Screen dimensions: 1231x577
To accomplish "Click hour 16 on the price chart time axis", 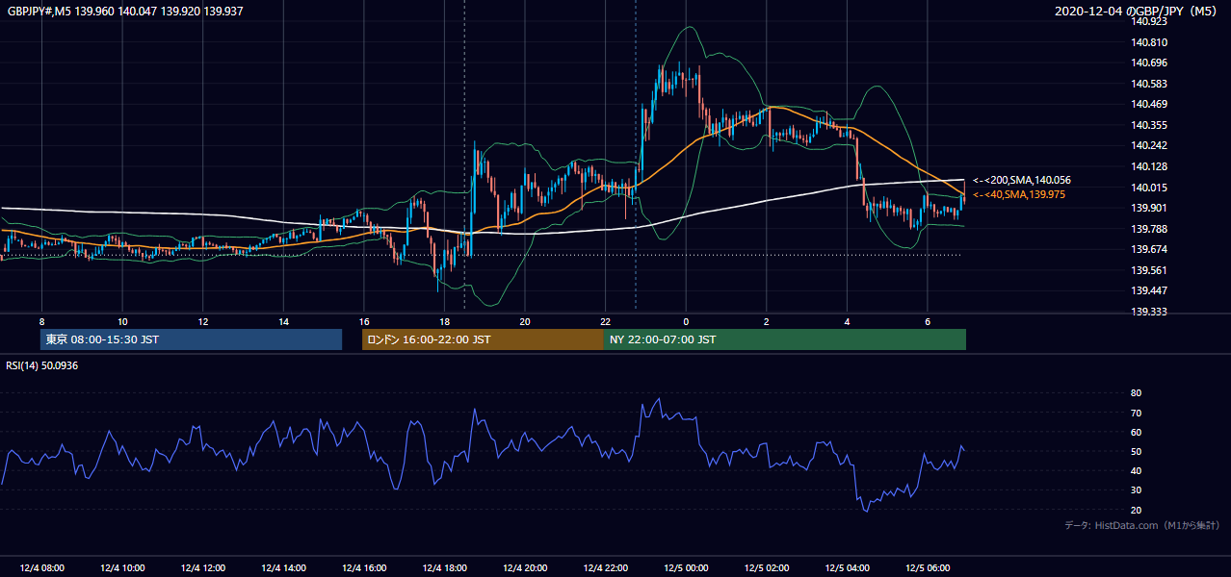I will pos(363,320).
